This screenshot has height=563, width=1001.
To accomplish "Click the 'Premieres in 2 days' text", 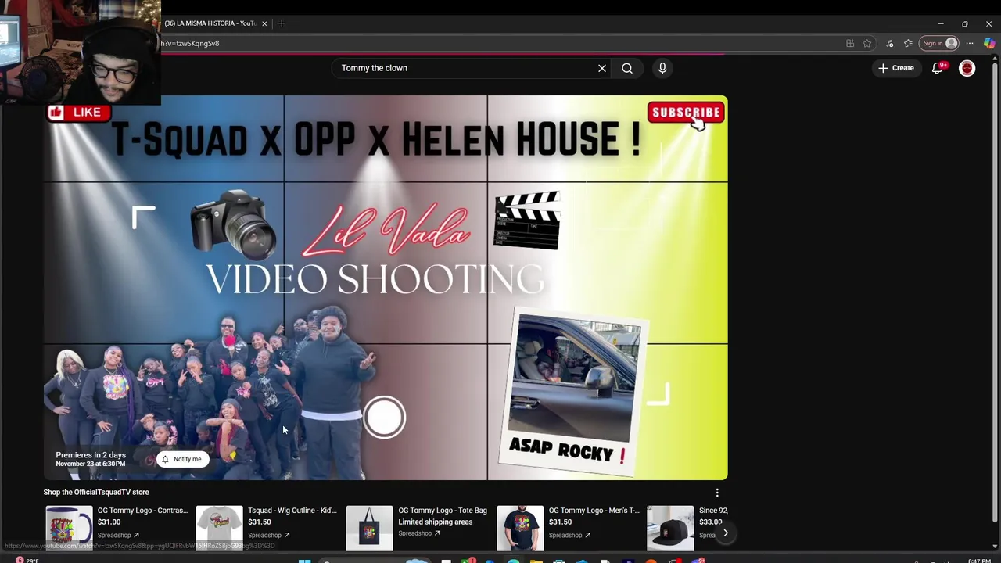I will pyautogui.click(x=91, y=454).
